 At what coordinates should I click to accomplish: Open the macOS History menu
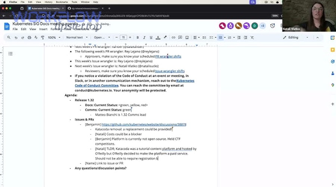point(49,2)
